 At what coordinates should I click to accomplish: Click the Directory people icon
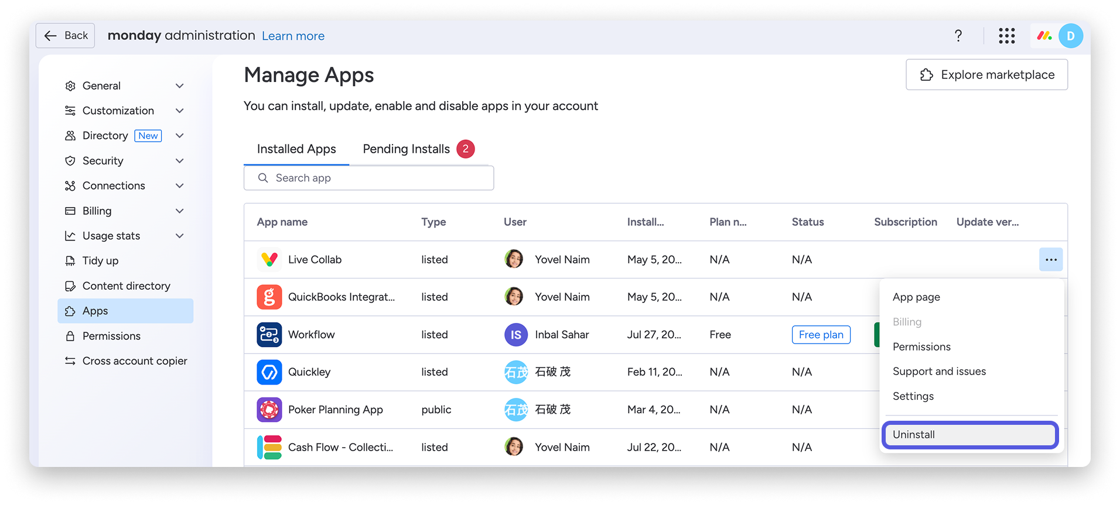point(70,136)
